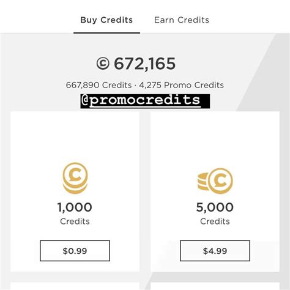Open the @promocredits tag overlay
Image resolution: width=290 pixels, height=290 pixels.
pyautogui.click(x=145, y=101)
